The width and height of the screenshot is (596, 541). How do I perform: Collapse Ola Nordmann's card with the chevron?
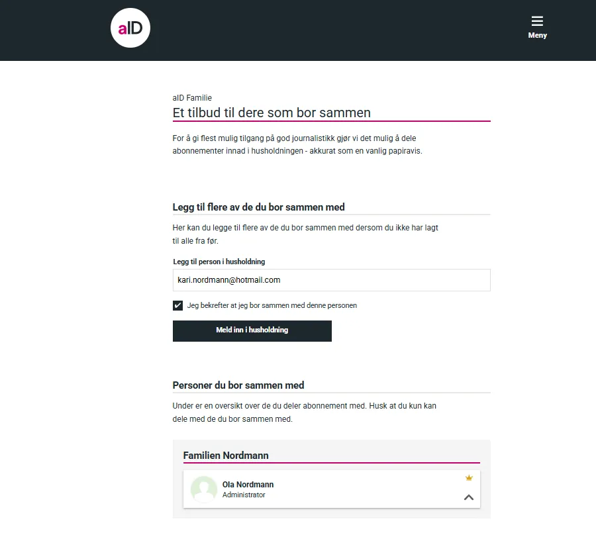point(469,497)
